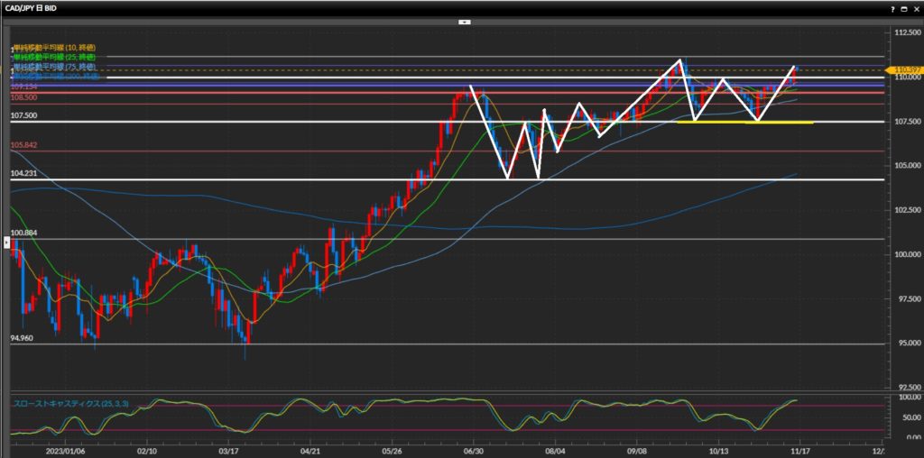Expand the collapsed top toolbar arrow
This screenshot has height=458, width=924.
462,20
